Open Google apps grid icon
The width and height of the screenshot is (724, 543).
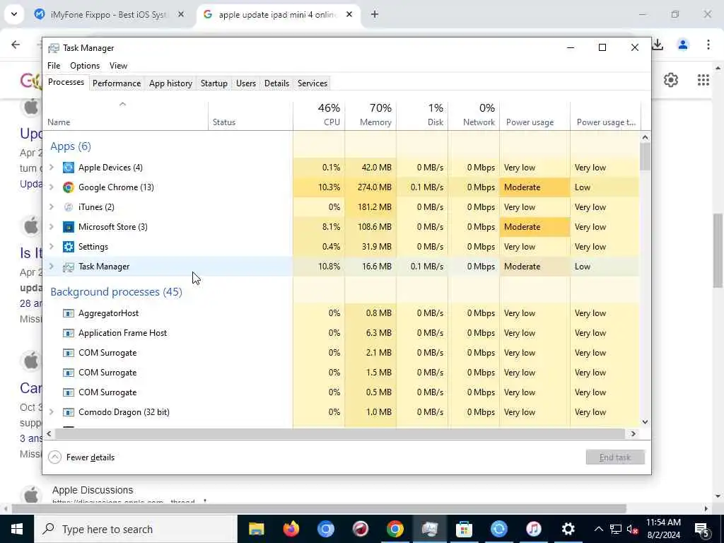click(x=703, y=80)
